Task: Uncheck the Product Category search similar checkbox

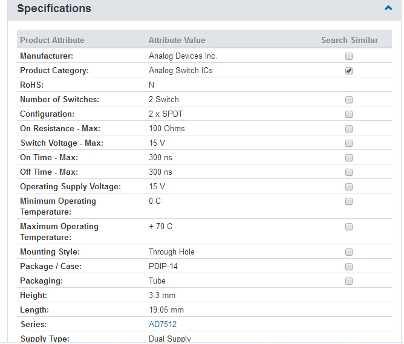Action: point(349,71)
